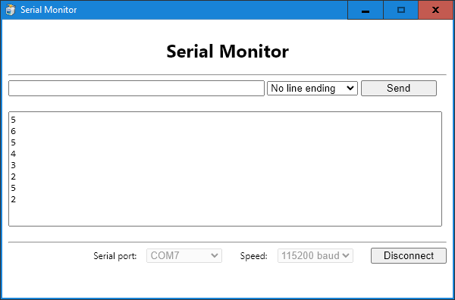Click the output line showing 4
455x300 pixels.
pos(14,154)
